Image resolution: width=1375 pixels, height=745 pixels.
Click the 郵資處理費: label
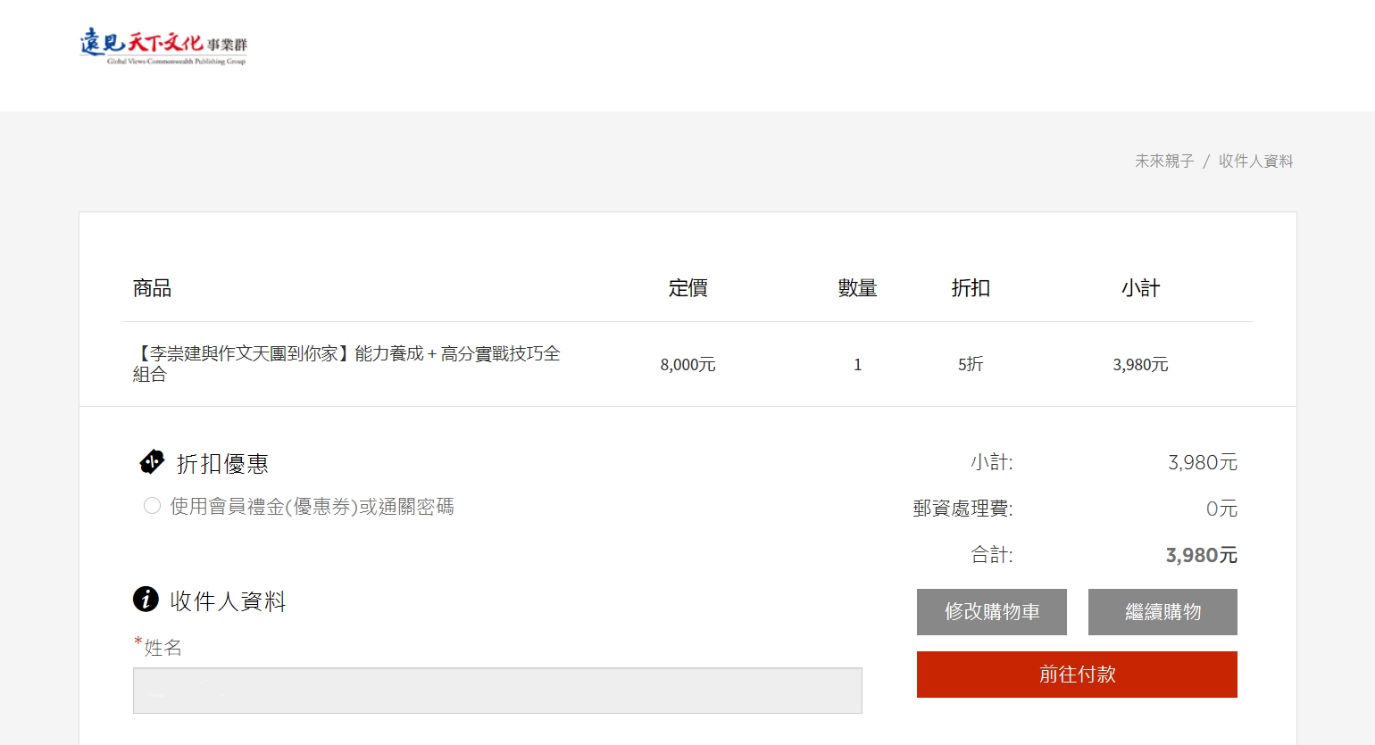click(962, 509)
